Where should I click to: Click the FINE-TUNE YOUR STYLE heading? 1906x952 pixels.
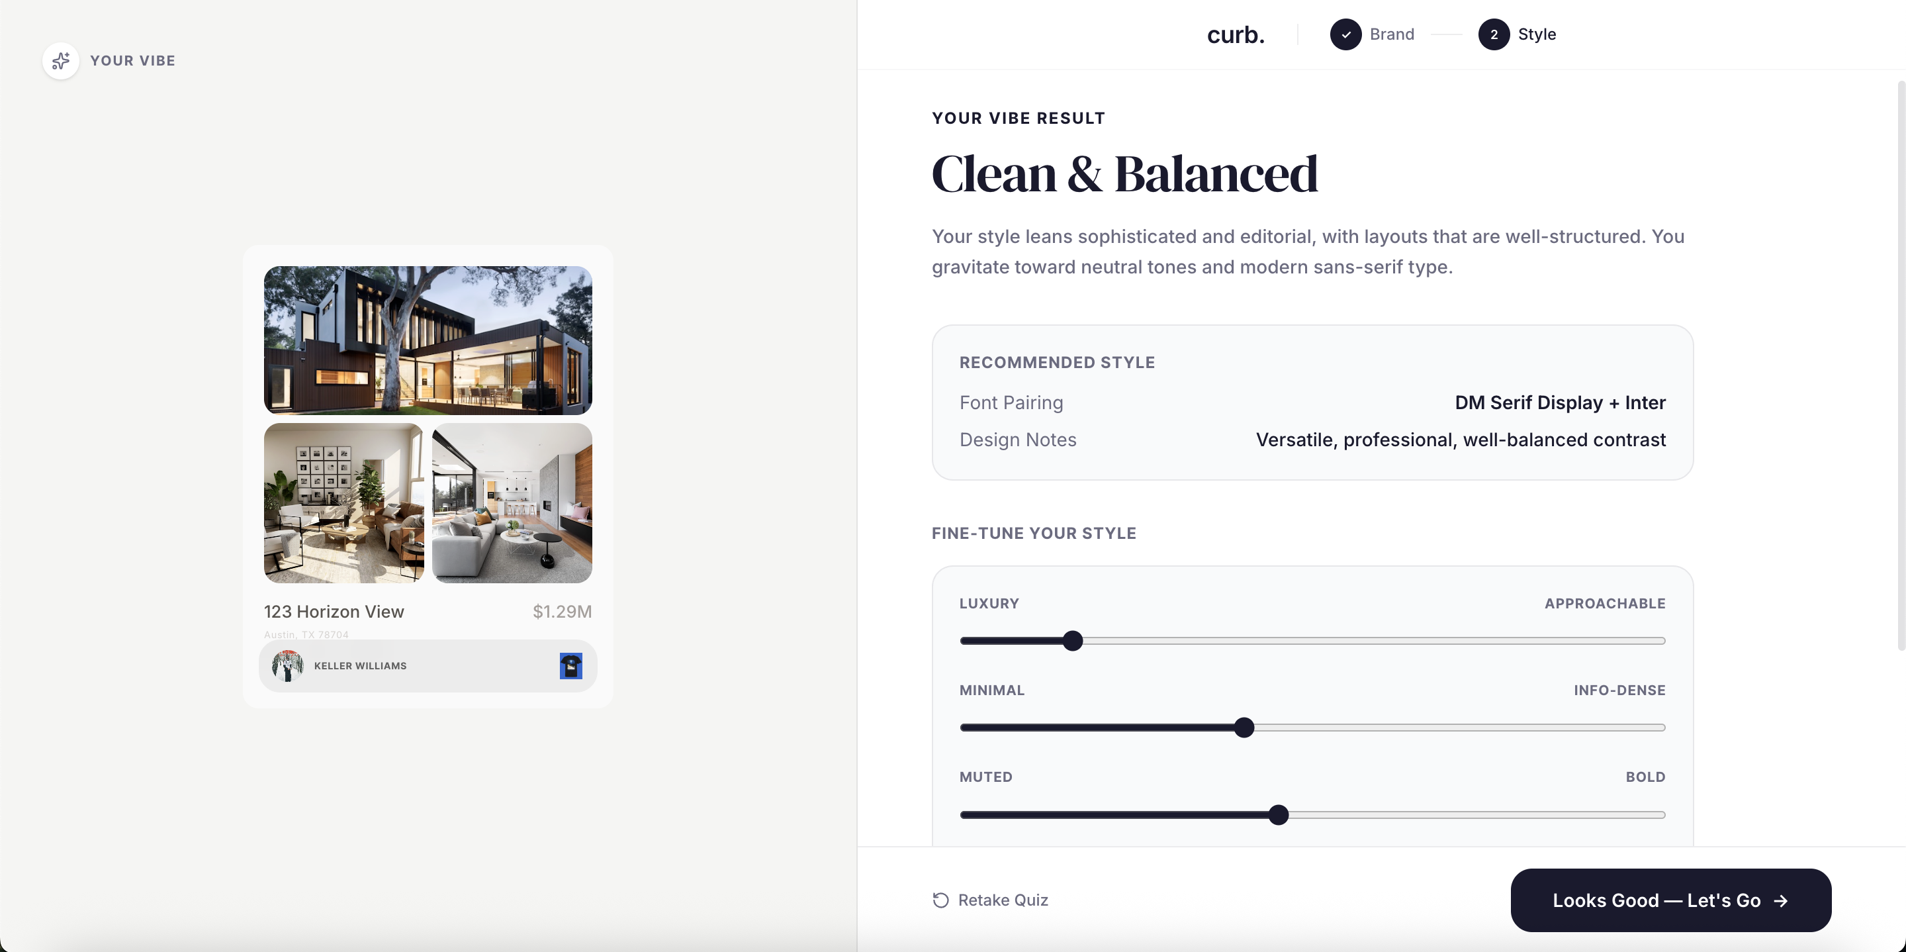point(1034,534)
